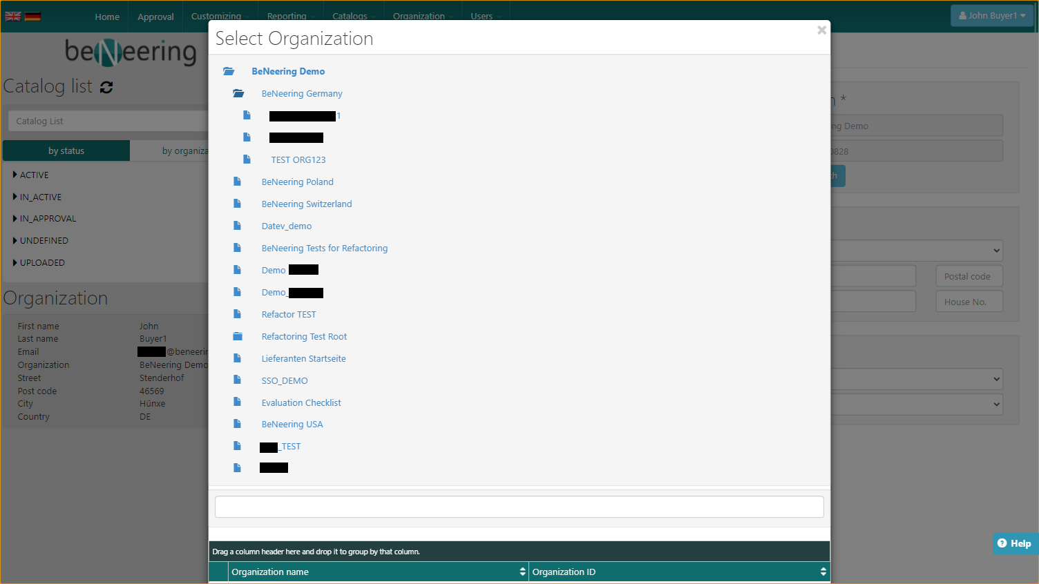Click the document icon beside BeNeering Poland
This screenshot has height=584, width=1039.
[x=238, y=182]
